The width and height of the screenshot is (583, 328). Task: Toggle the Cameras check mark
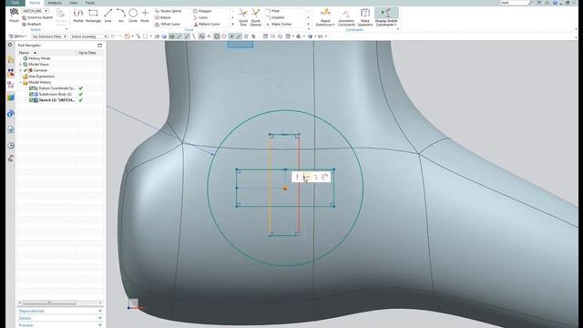26,70
